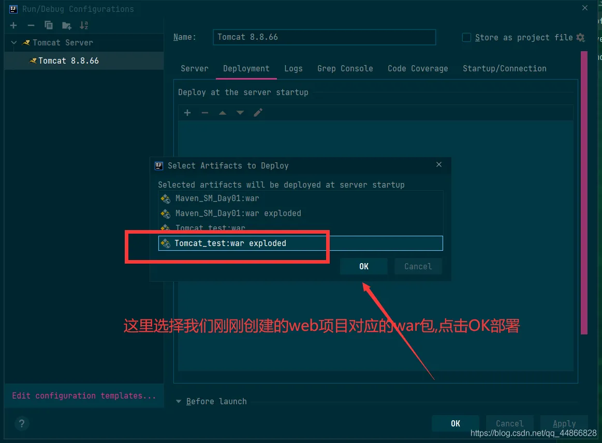Close the Select Artifacts to Deploy dialog
This screenshot has width=602, height=443.
coord(439,164)
